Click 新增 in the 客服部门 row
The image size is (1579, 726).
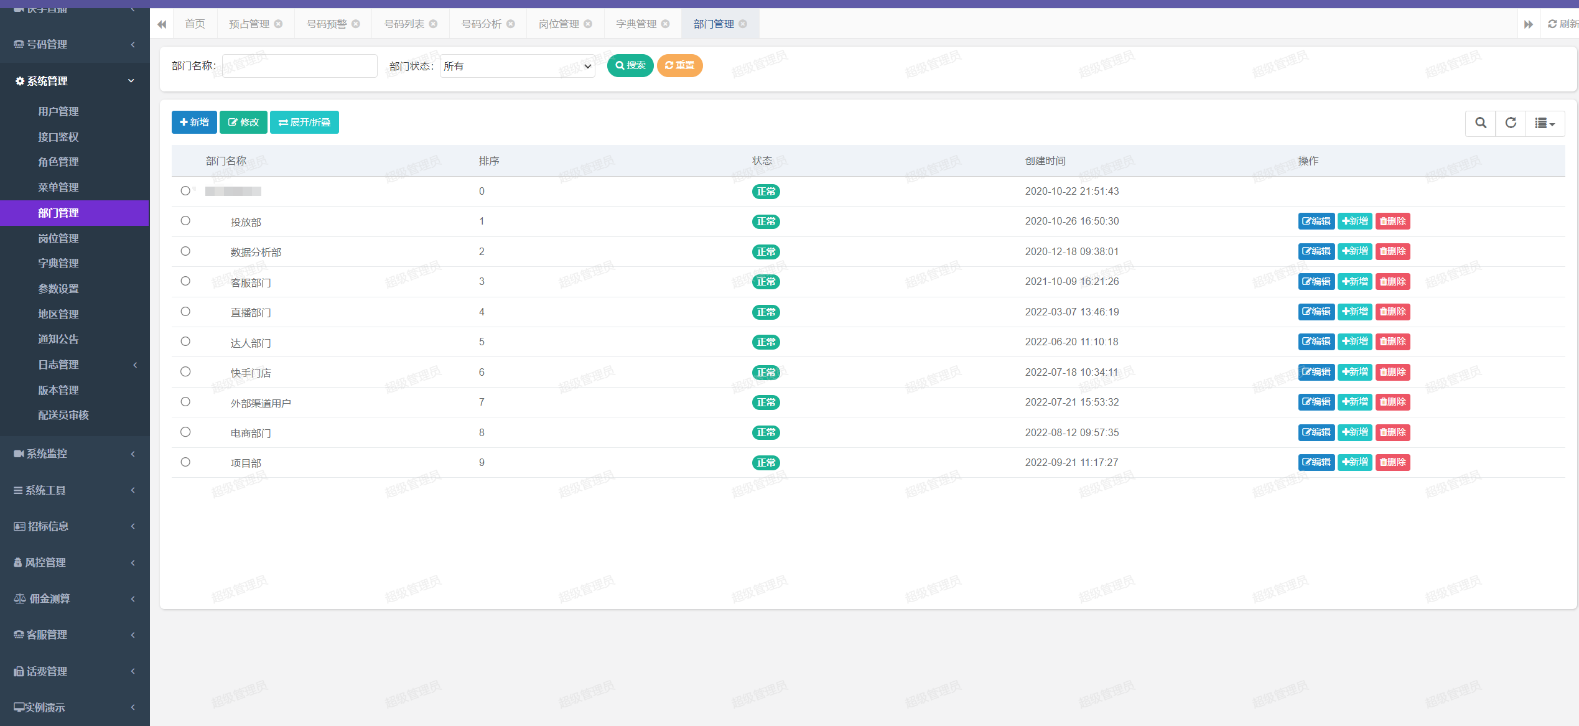pyautogui.click(x=1355, y=282)
